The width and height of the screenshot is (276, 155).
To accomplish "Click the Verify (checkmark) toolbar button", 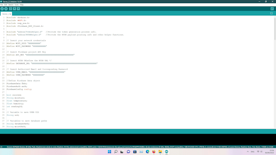I will (x=2, y=9).
